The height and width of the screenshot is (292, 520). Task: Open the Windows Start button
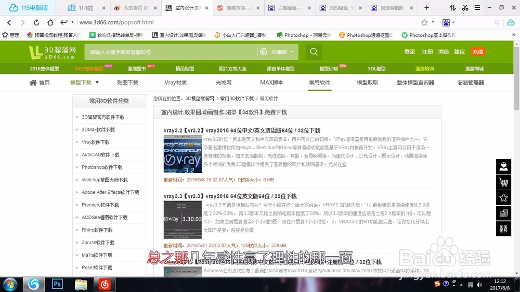[10, 284]
